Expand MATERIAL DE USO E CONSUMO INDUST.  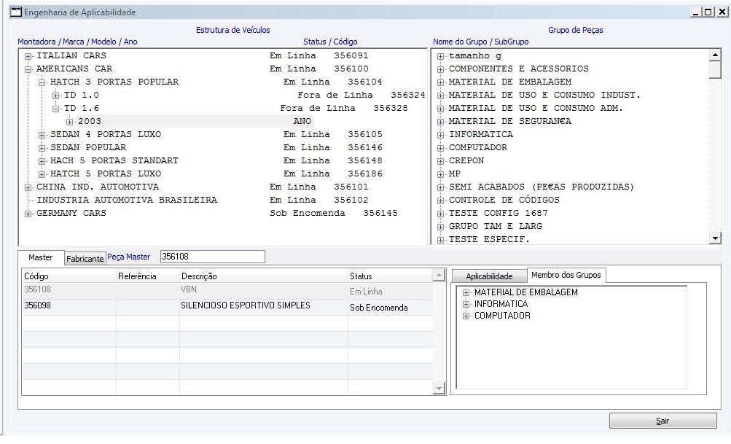point(440,96)
